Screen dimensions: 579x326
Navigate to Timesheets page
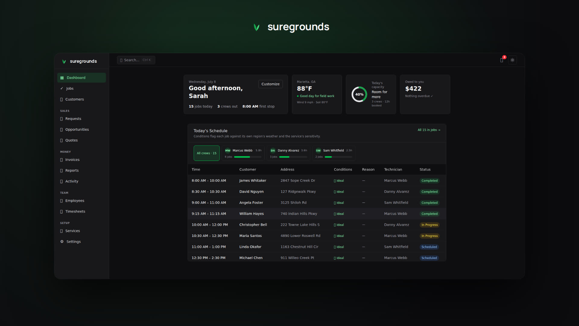click(x=81, y=212)
